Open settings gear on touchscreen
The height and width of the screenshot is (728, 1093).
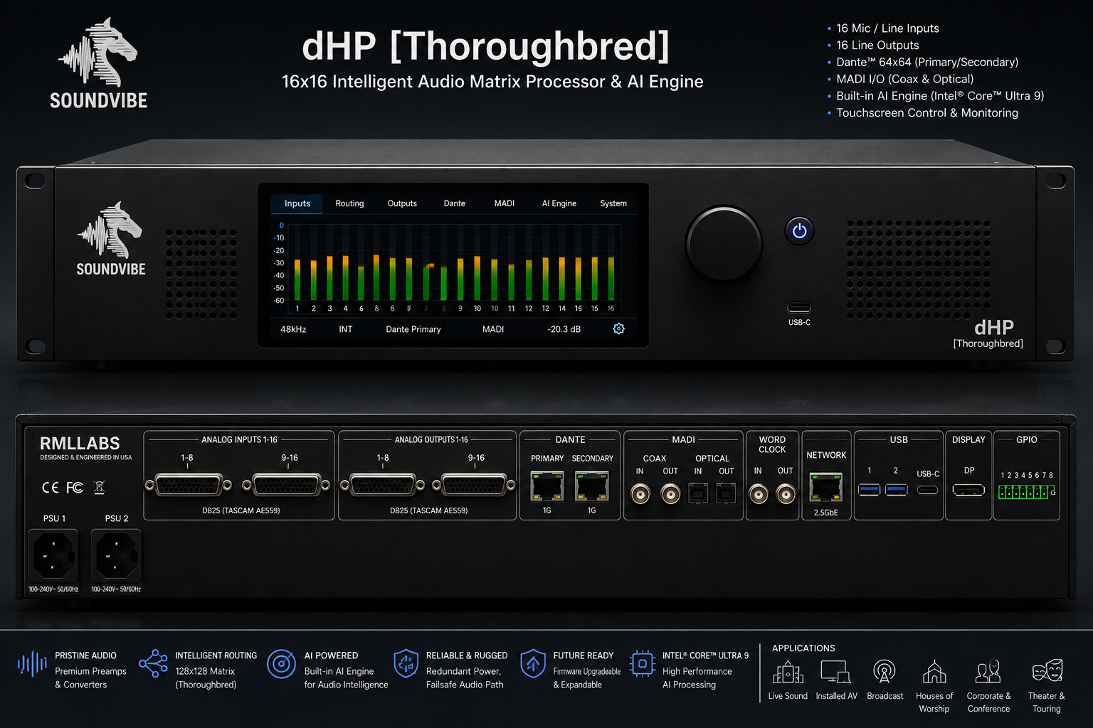coord(618,328)
